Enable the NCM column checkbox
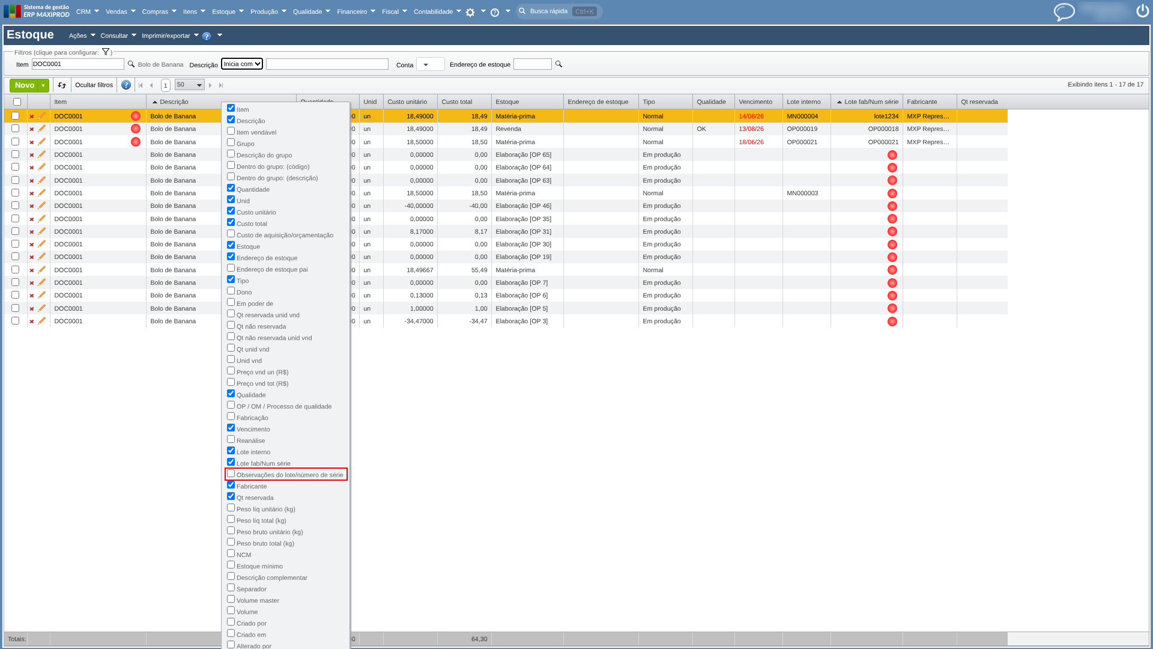The image size is (1153, 649). (x=231, y=553)
